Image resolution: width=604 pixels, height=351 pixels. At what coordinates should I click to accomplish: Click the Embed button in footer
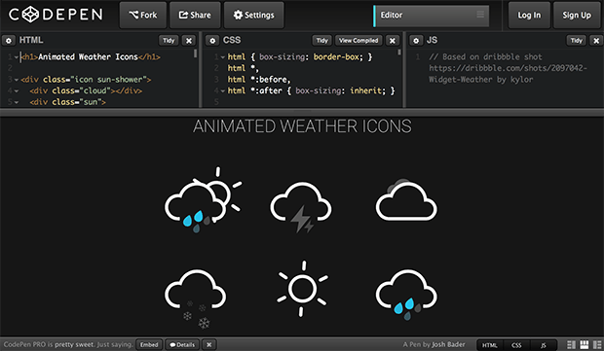pos(149,344)
